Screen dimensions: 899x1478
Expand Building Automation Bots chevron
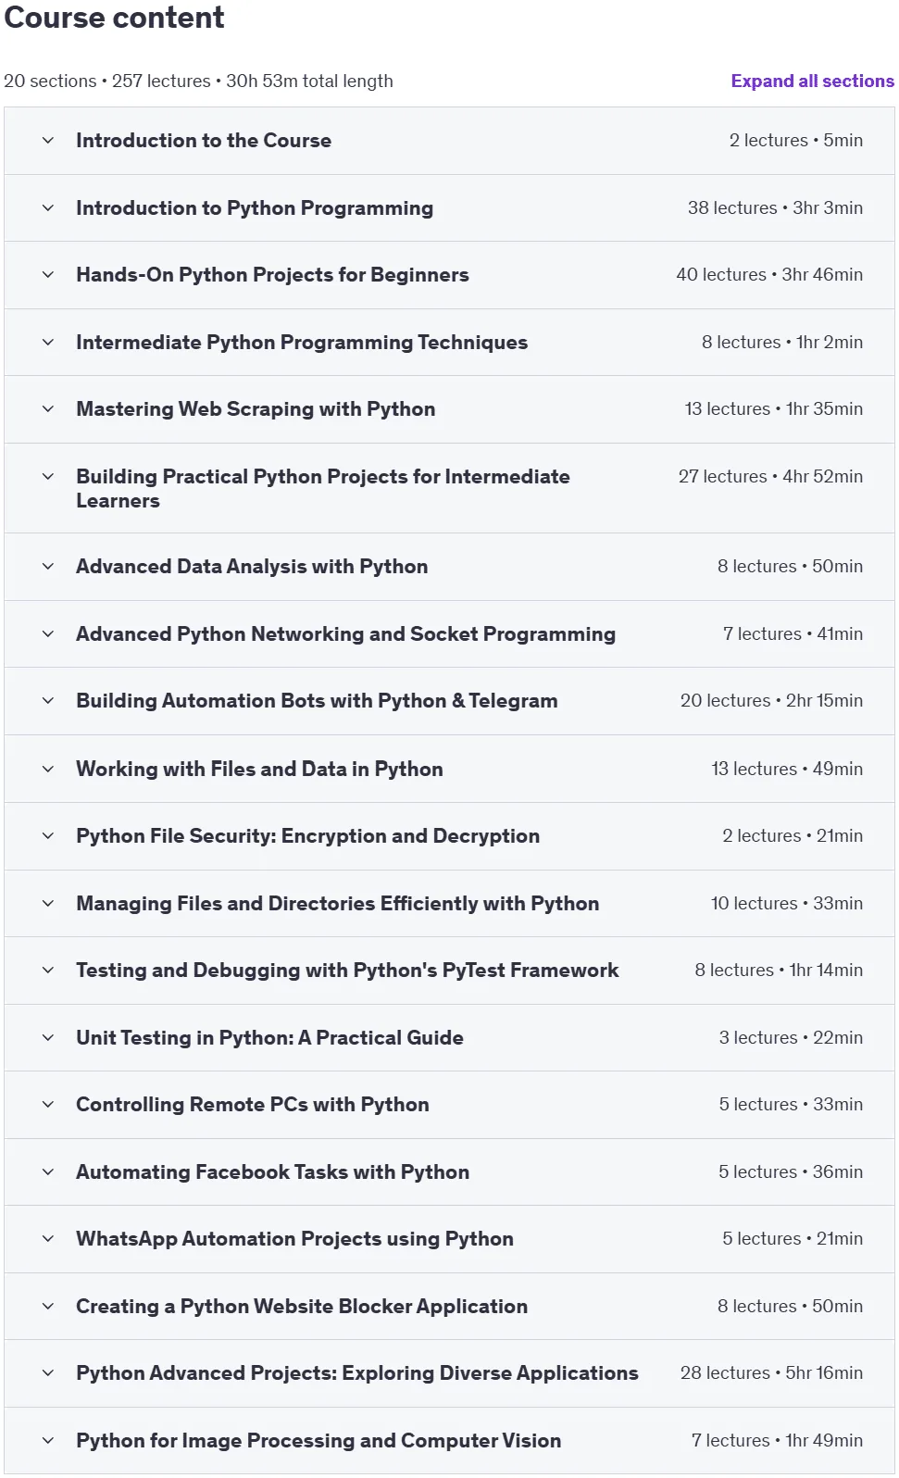(x=48, y=701)
